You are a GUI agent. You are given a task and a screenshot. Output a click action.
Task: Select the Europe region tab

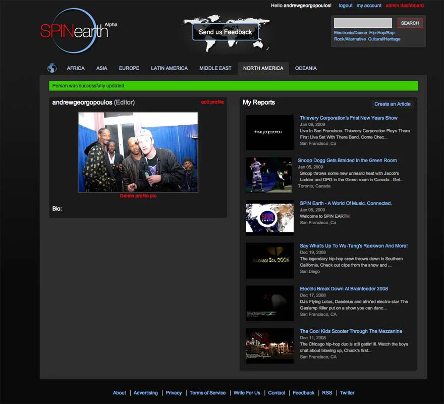pos(129,68)
